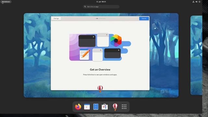This screenshot has height=117, width=208.
Task: Select the Tour balloon icon in the dash
Action: click(x=115, y=107)
